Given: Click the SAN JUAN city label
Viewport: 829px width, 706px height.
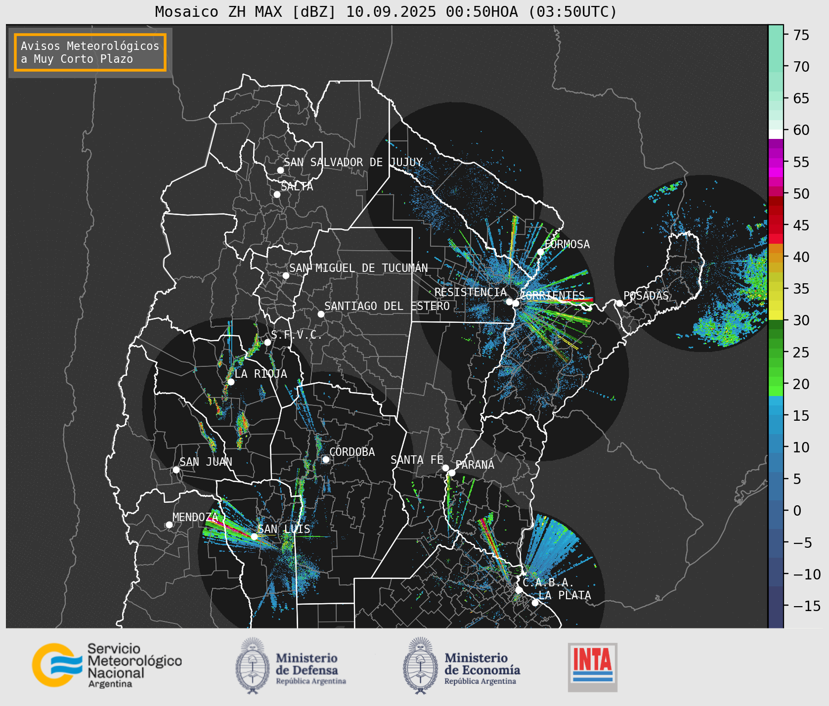Looking at the screenshot, I should pyautogui.click(x=206, y=462).
